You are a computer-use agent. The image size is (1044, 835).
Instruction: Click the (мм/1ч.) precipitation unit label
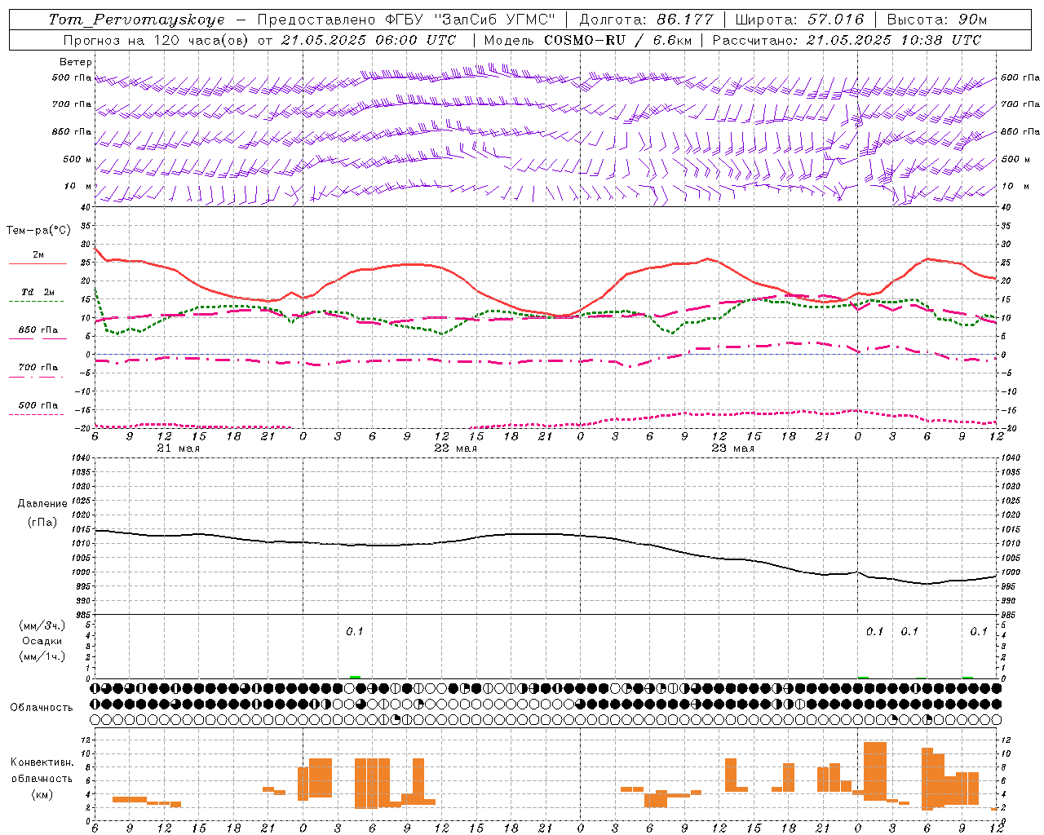coord(42,656)
